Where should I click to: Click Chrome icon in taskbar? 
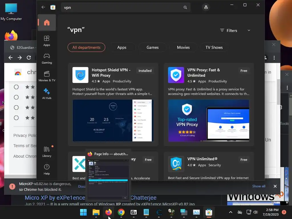121,212
